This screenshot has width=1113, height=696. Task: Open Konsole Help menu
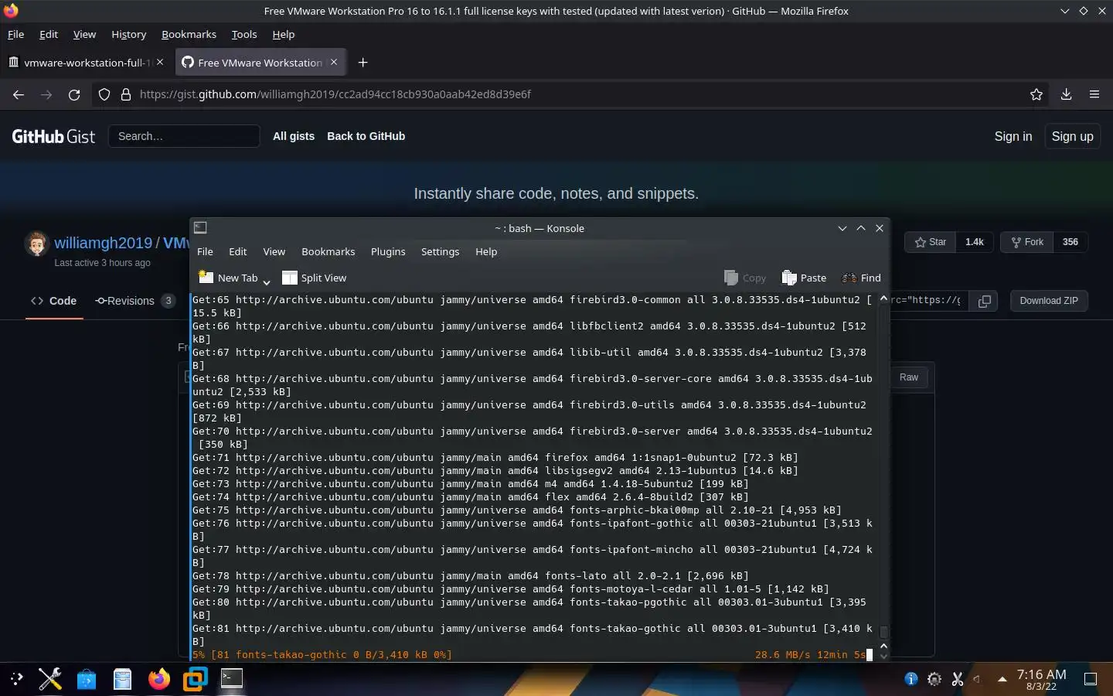point(486,251)
